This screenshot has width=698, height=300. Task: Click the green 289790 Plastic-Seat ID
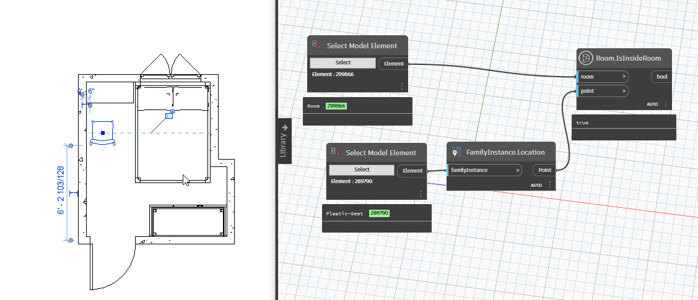click(379, 213)
